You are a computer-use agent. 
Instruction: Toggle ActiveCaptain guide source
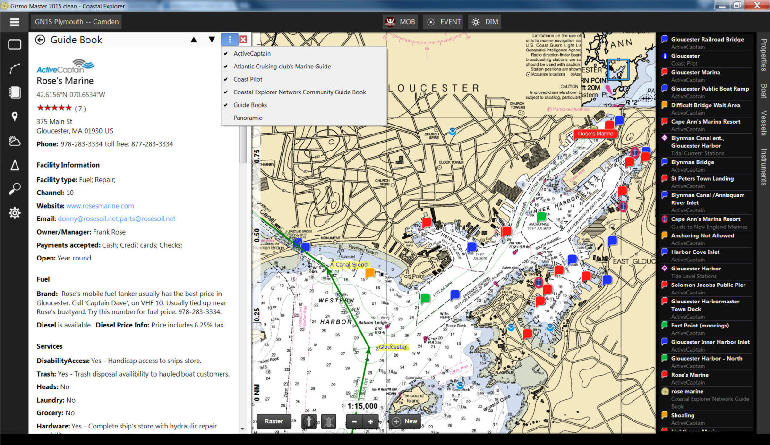click(304, 54)
